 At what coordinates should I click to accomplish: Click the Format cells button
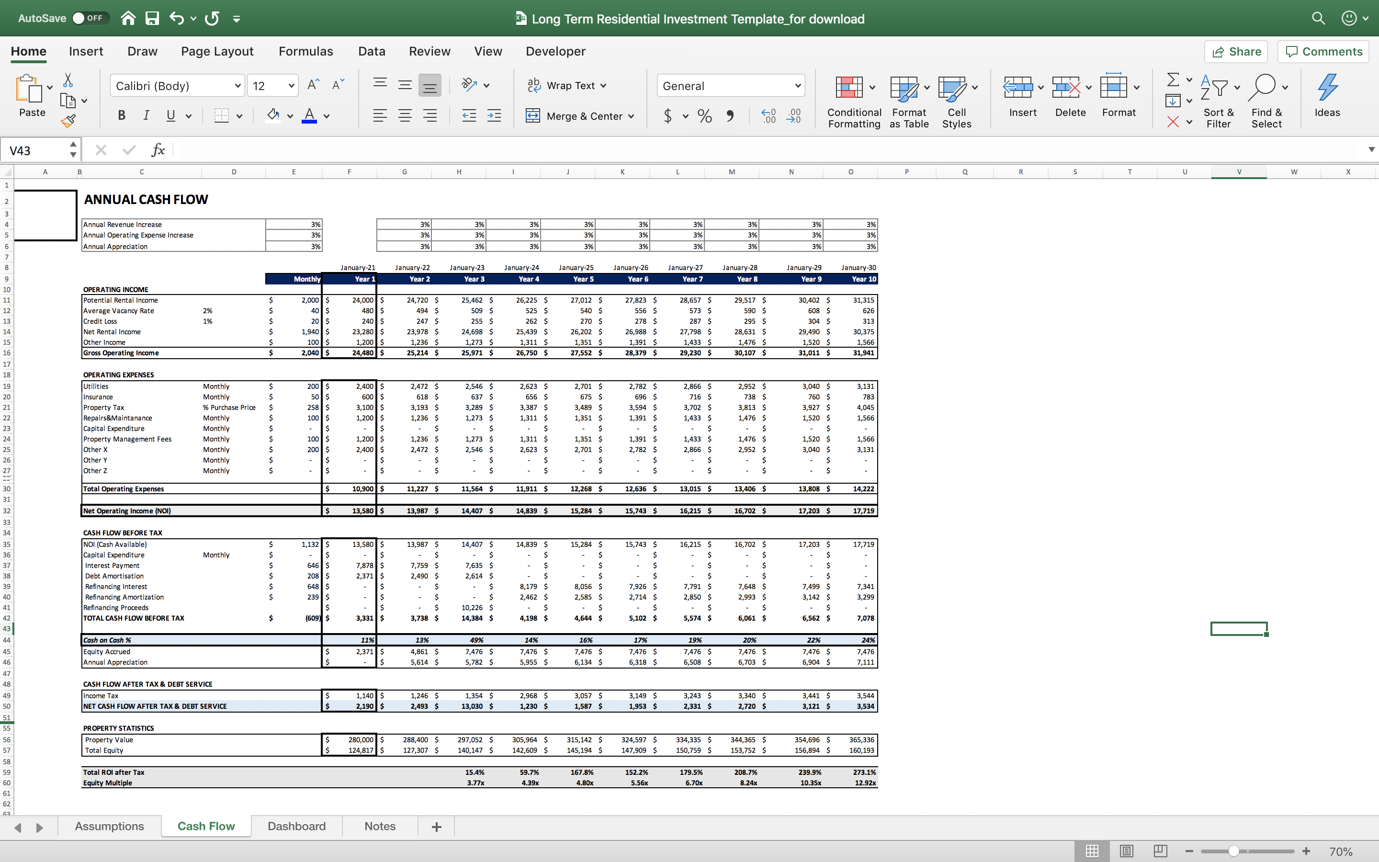click(x=1119, y=96)
